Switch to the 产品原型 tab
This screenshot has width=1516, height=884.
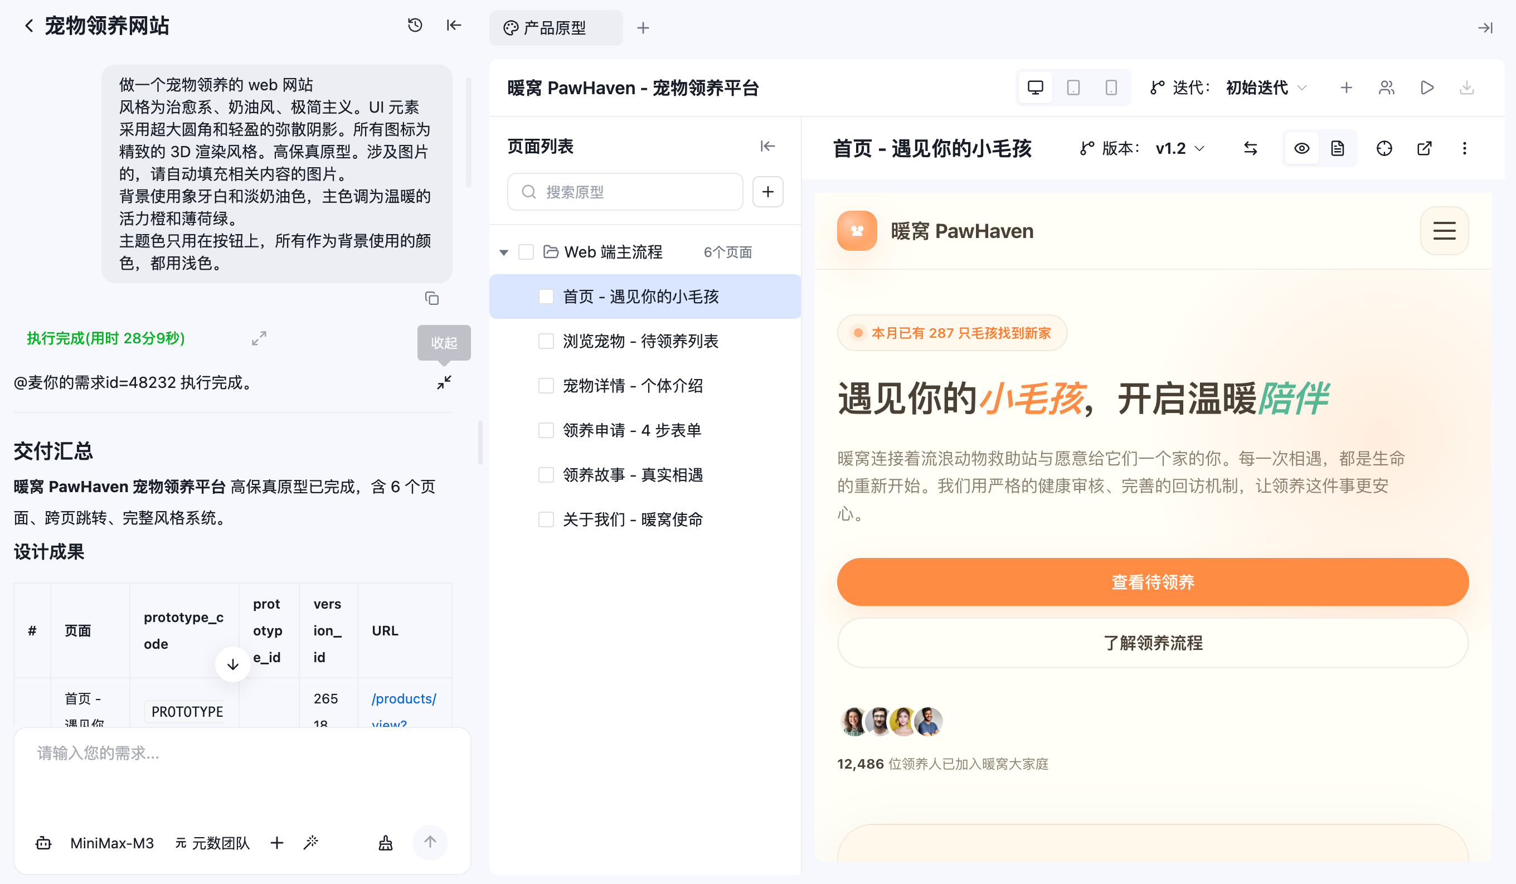coord(555,28)
